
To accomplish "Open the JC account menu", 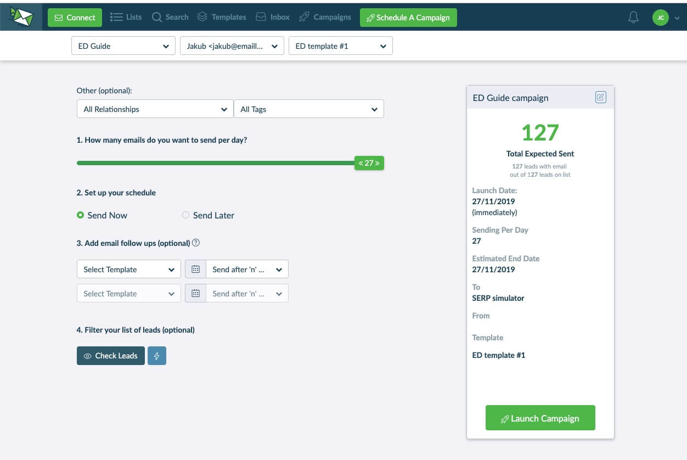I will tap(661, 17).
